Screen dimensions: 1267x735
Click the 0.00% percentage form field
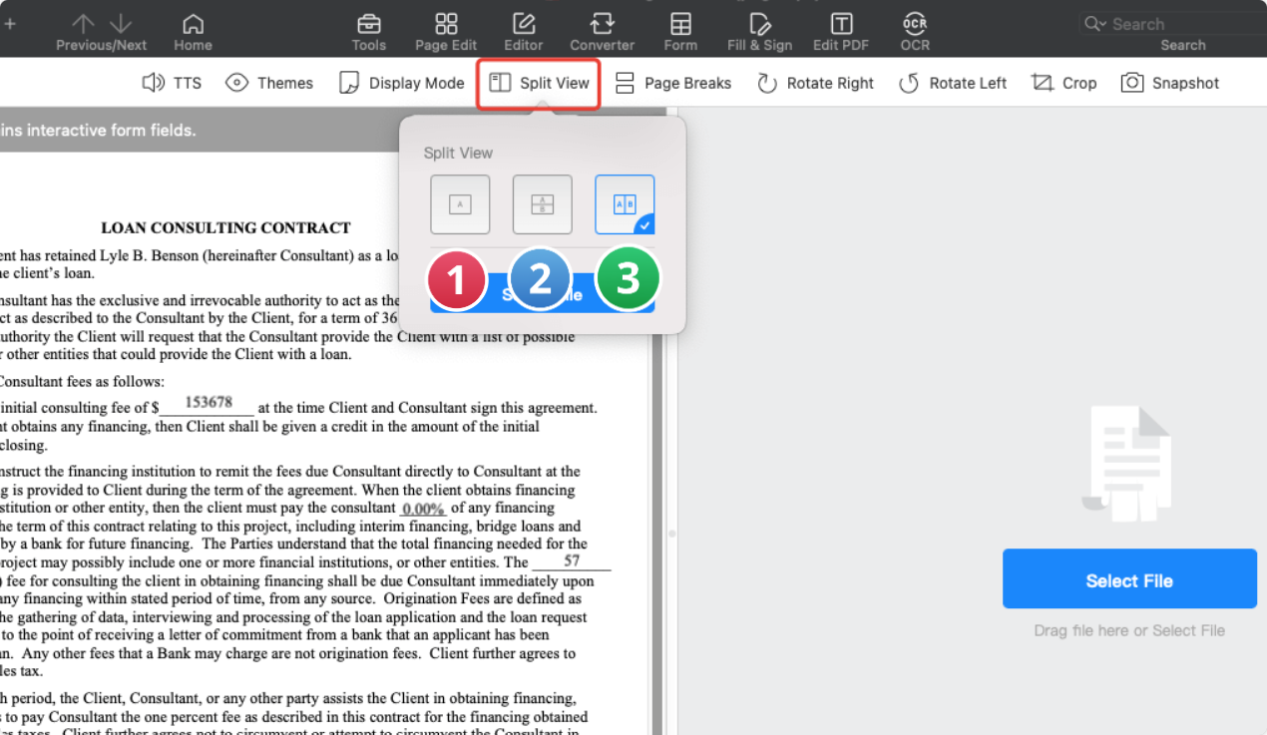tap(423, 509)
